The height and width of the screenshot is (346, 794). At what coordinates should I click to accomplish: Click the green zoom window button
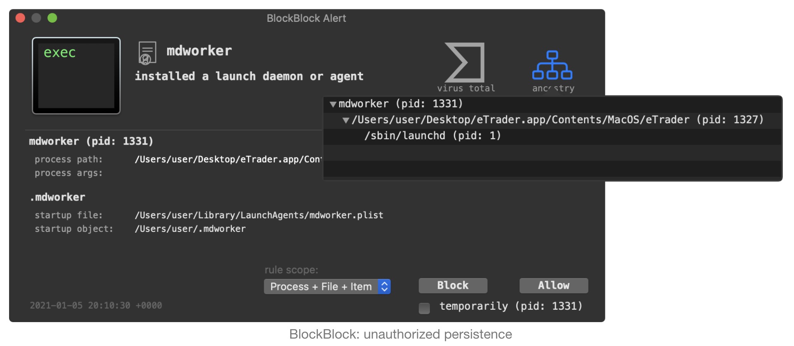point(52,18)
